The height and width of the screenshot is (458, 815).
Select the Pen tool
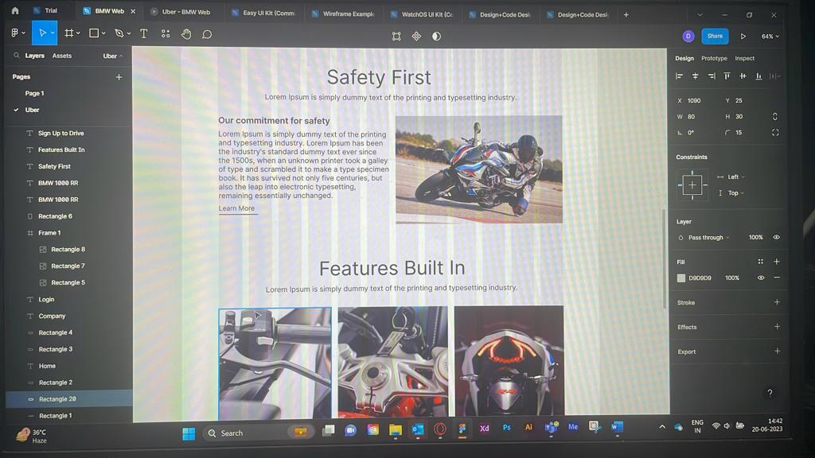pyautogui.click(x=119, y=33)
